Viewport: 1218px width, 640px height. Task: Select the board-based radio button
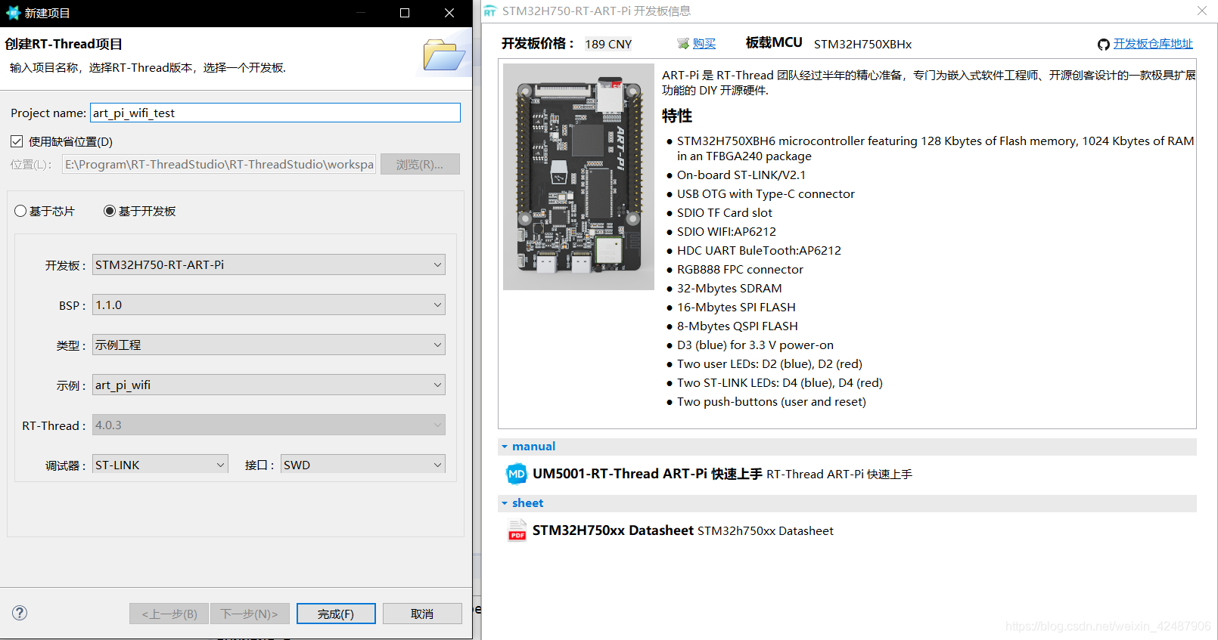(110, 211)
